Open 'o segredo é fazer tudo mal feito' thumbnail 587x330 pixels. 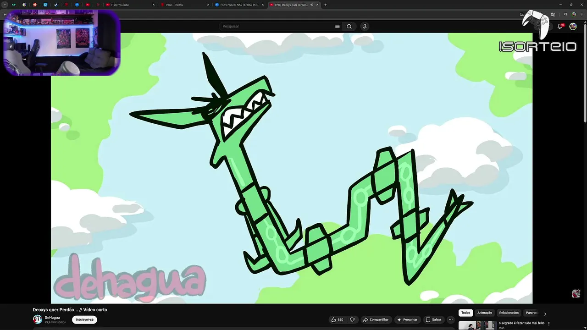477,325
